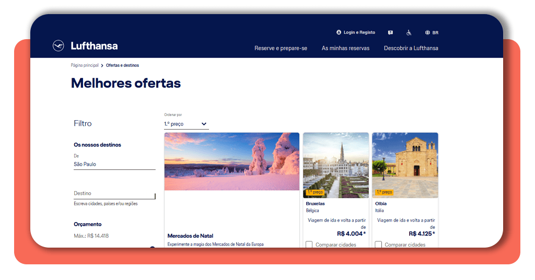Open the Descobrir a Lufthansa menu

point(411,48)
